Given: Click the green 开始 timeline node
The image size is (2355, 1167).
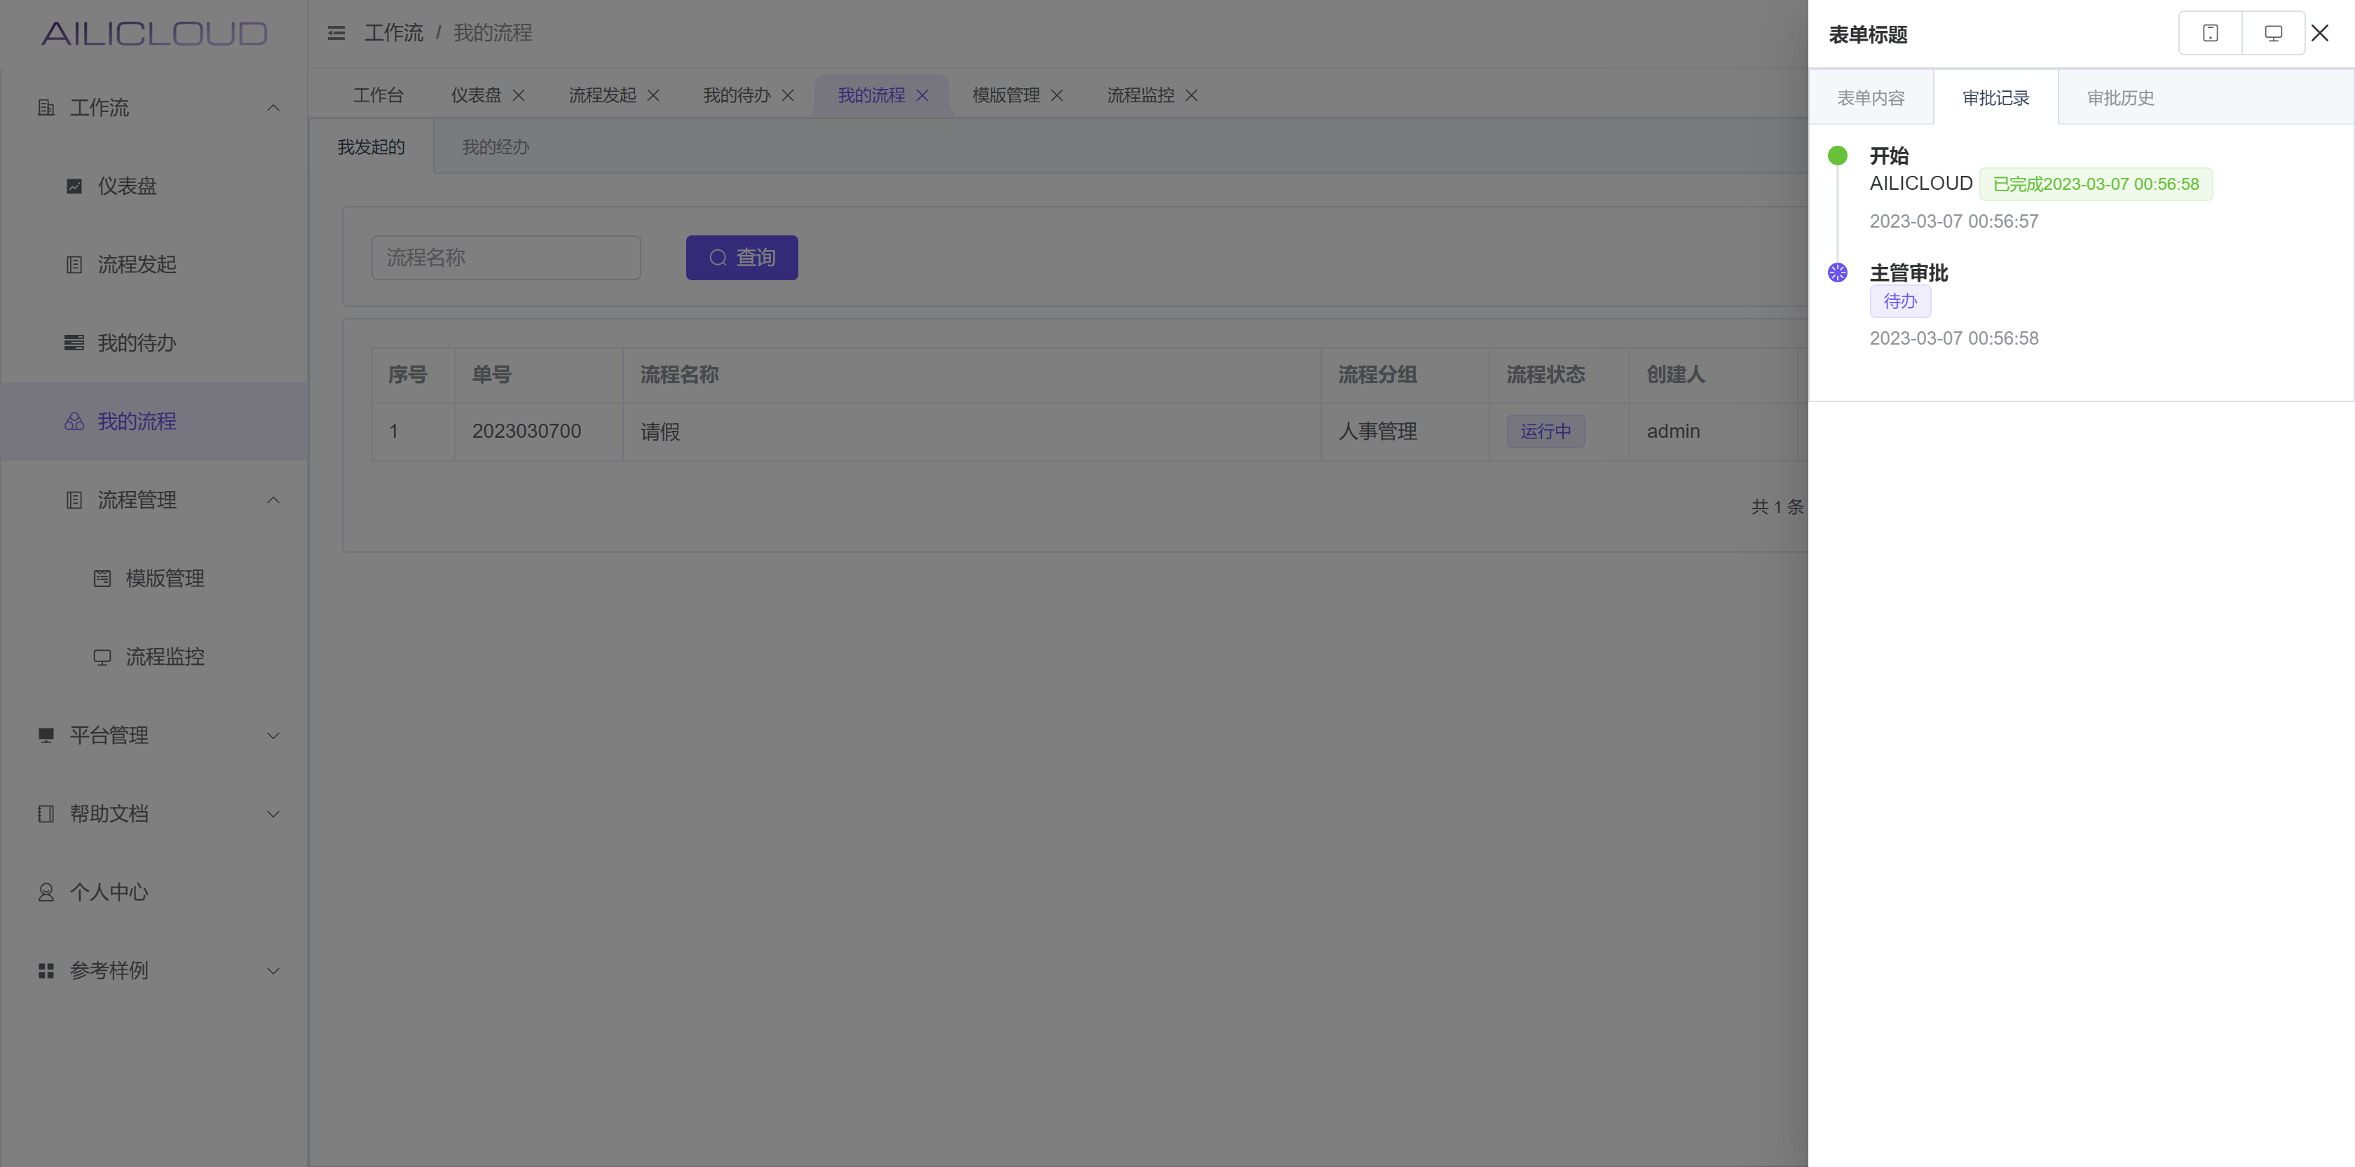Looking at the screenshot, I should 1838,156.
